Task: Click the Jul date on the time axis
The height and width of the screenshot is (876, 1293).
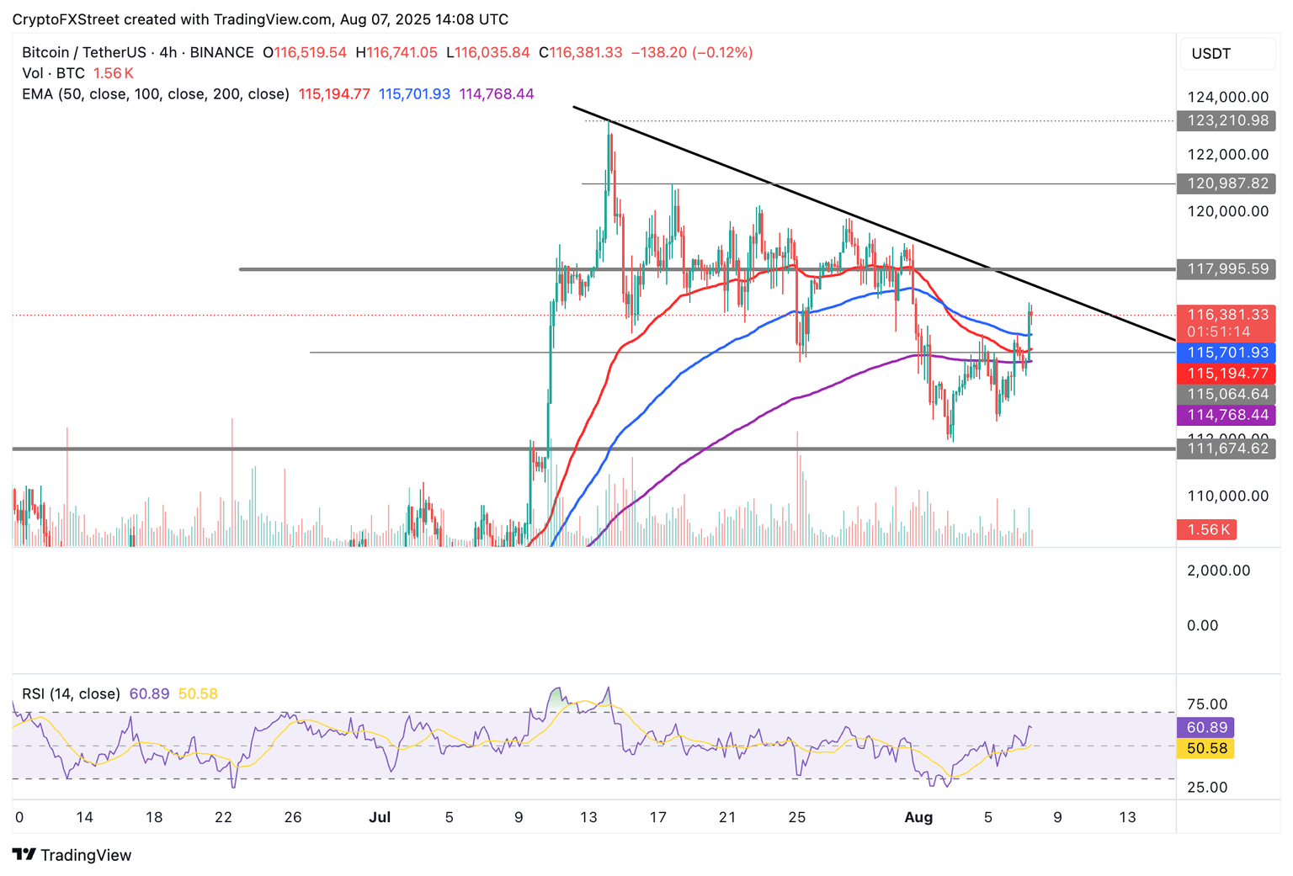Action: pyautogui.click(x=380, y=817)
